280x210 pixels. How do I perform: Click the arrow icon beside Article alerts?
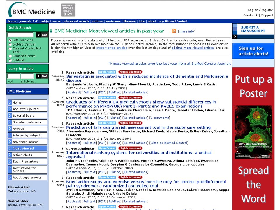coord(10,155)
